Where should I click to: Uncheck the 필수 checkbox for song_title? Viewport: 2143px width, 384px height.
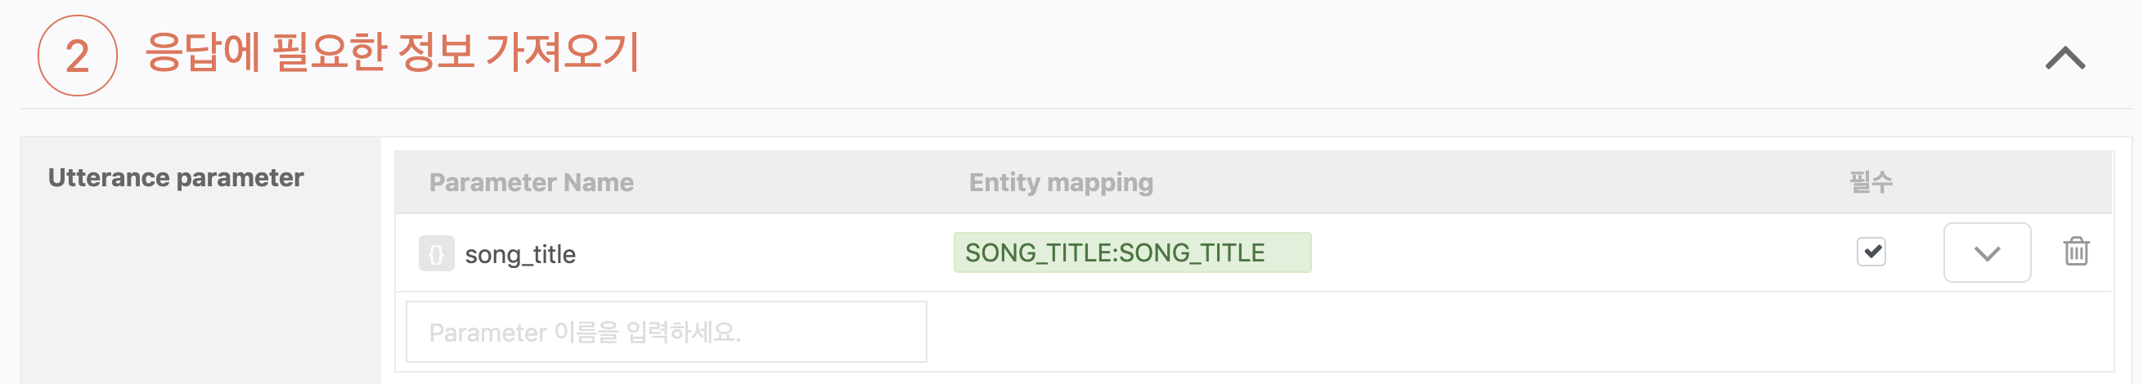[1871, 252]
